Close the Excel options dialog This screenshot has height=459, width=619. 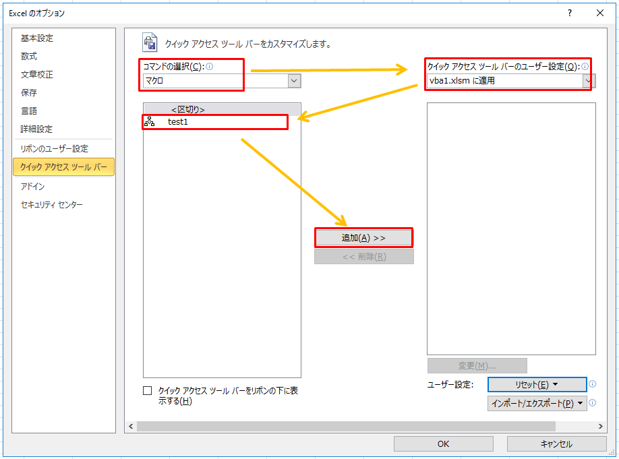click(x=600, y=13)
